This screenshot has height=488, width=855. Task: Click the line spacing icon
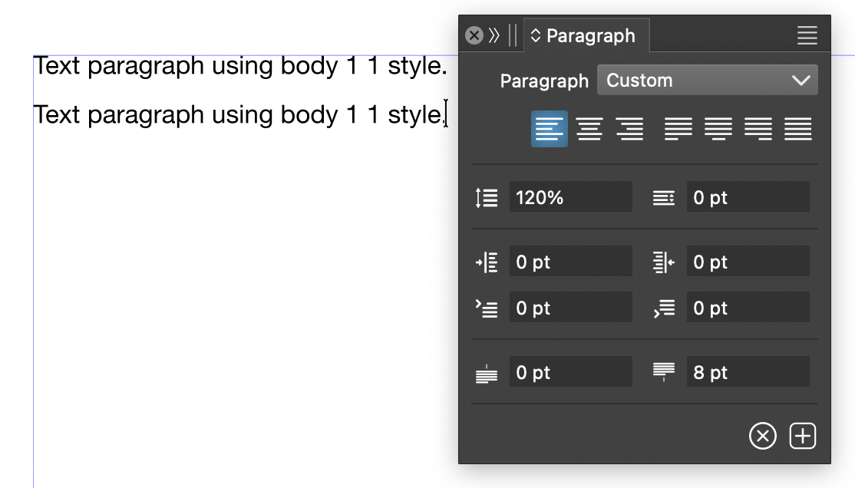tap(487, 198)
